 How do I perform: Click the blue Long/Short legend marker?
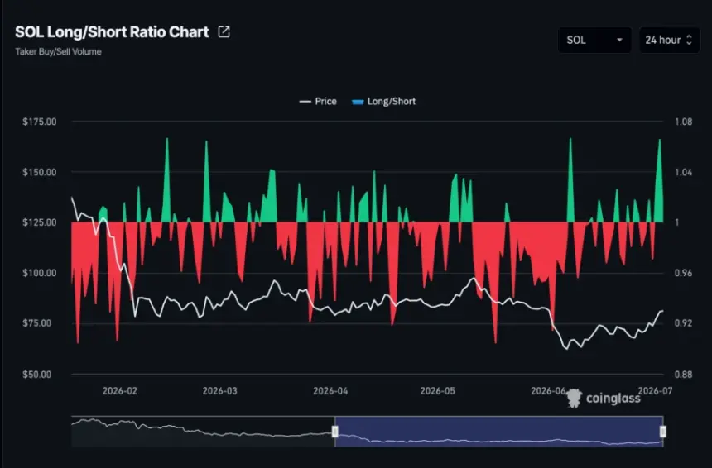pyautogui.click(x=358, y=102)
